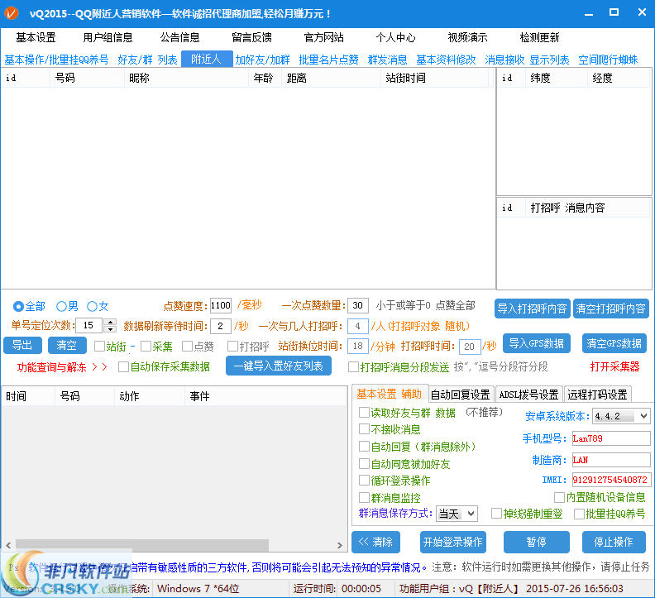The width and height of the screenshot is (655, 598).
Task: Click the 检测更新 menu item
Action: (539, 37)
